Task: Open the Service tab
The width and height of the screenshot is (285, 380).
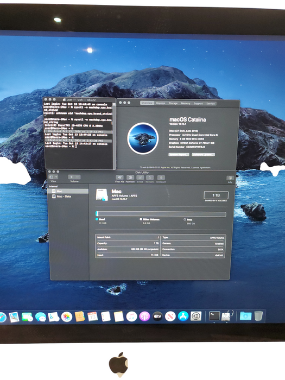Action: [211, 104]
